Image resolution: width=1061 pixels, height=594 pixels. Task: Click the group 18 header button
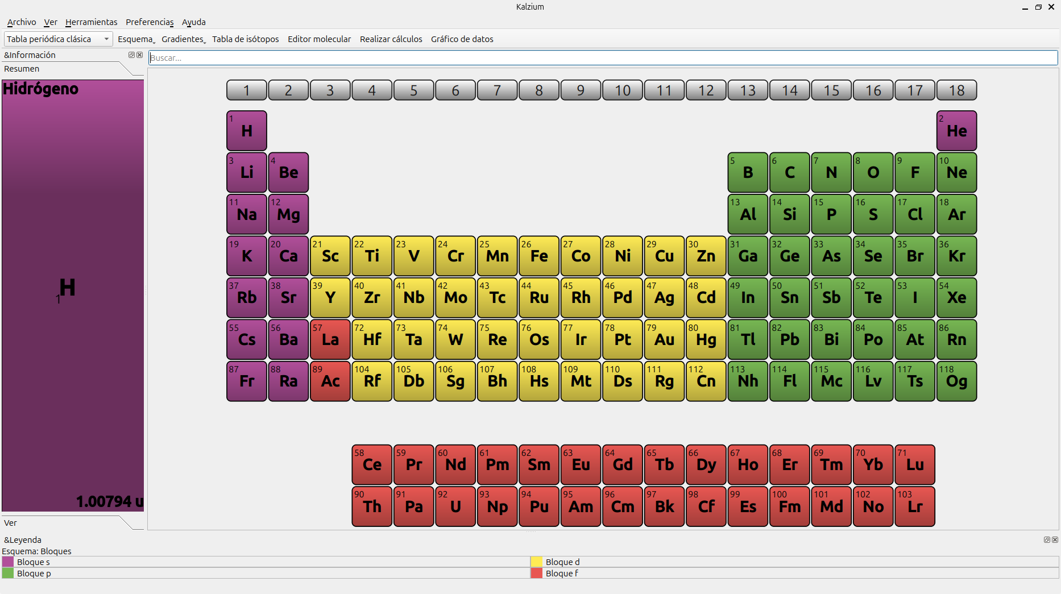(x=956, y=90)
